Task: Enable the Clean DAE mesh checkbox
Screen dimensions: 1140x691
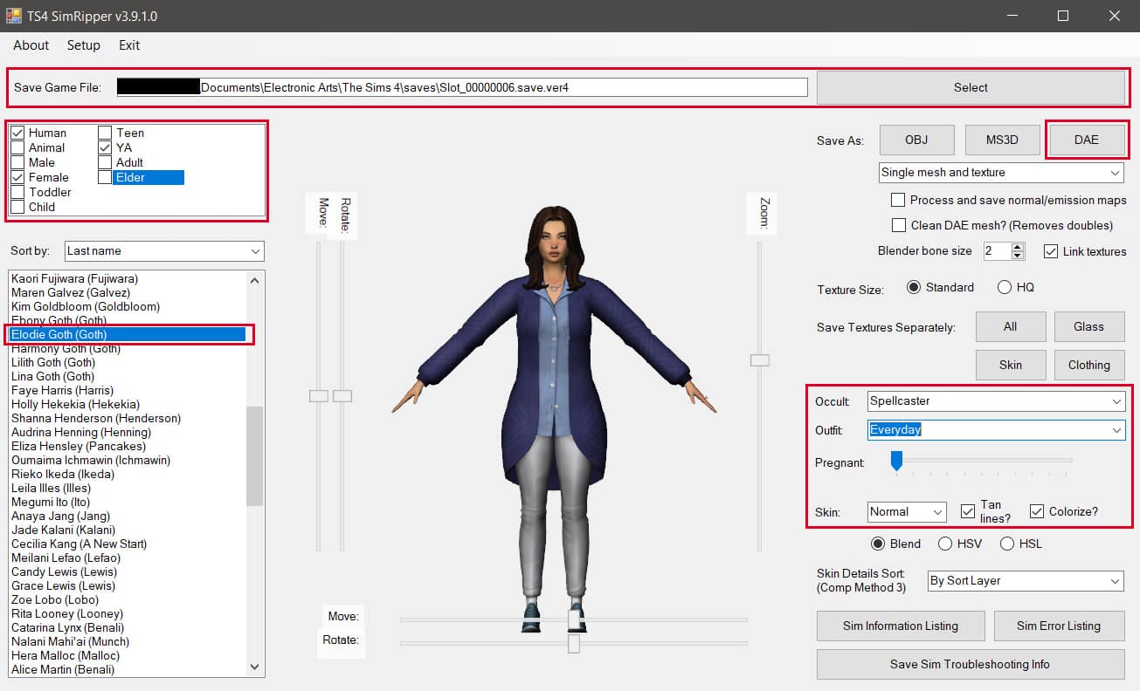Action: [x=897, y=225]
